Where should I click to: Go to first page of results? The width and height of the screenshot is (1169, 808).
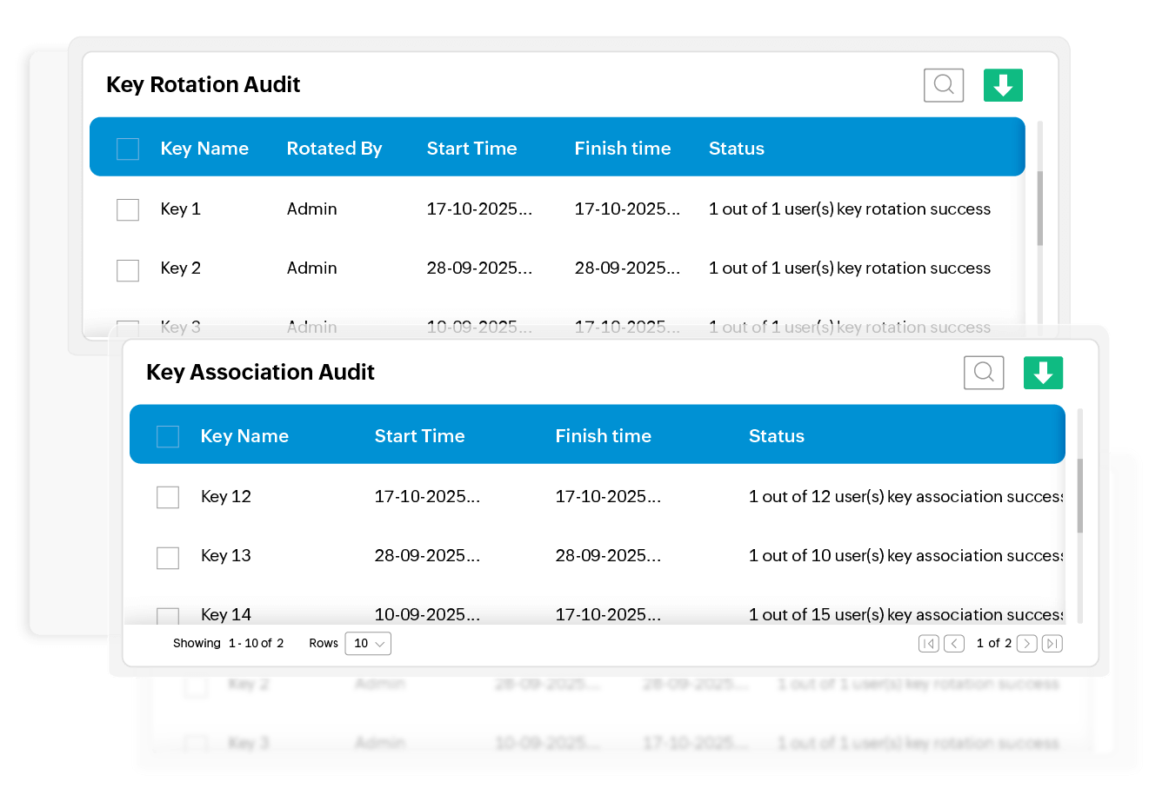click(928, 644)
